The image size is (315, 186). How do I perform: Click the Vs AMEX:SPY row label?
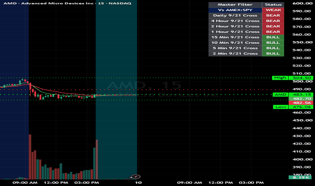pos(235,10)
